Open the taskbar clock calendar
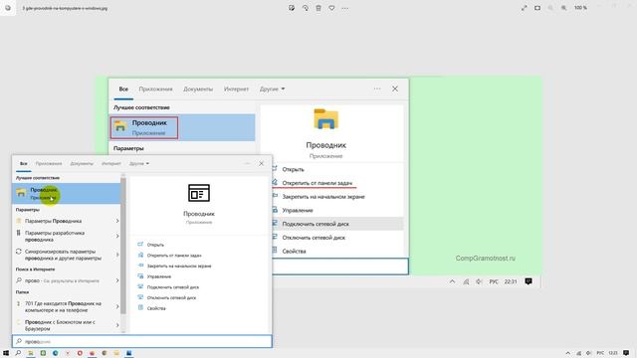The width and height of the screenshot is (637, 358). point(613,353)
